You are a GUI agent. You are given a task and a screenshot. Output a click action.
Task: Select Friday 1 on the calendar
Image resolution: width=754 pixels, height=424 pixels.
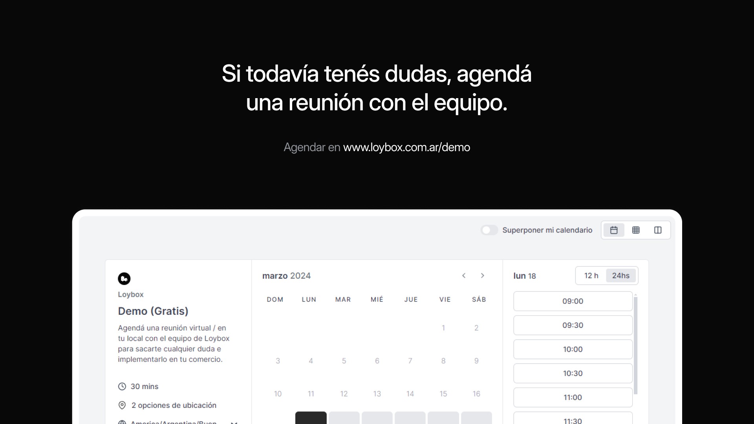pyautogui.click(x=443, y=328)
